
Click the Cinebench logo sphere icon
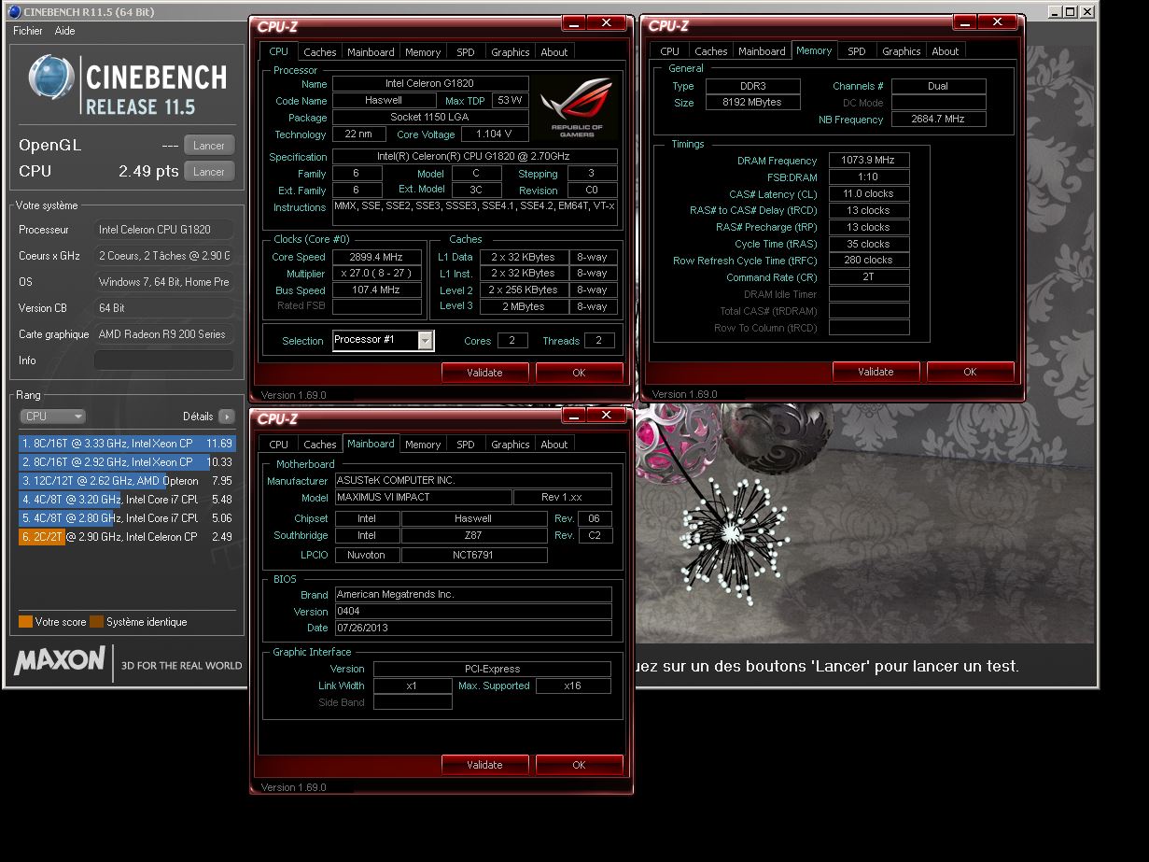tap(51, 78)
